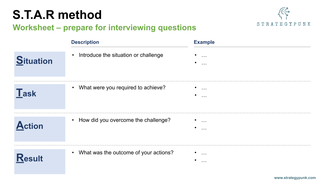Open the www.strategypunk.com link
The height and width of the screenshot is (183, 325).
(295, 178)
